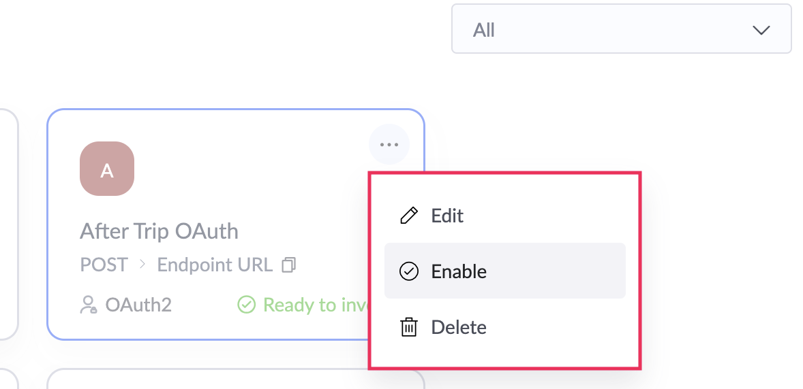The width and height of the screenshot is (803, 389).
Task: Open the three-dots options menu button
Action: 389,145
